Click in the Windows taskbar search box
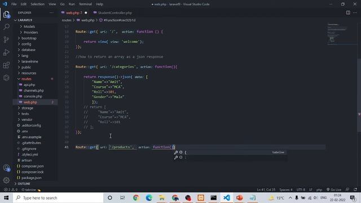361x203 pixels. pyautogui.click(x=58, y=198)
